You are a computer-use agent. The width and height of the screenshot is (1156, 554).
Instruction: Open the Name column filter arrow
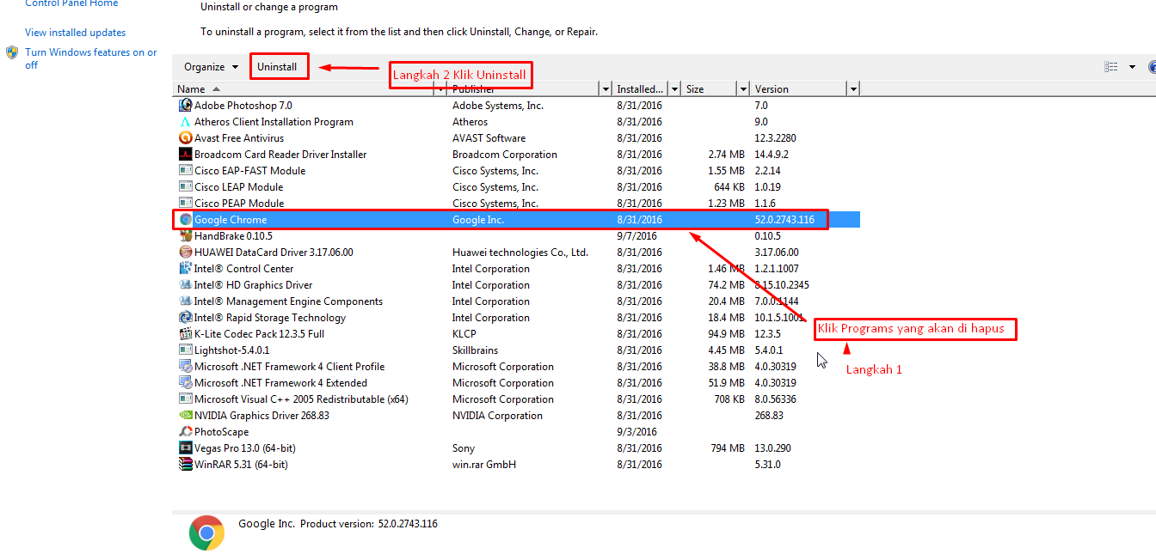(x=440, y=89)
